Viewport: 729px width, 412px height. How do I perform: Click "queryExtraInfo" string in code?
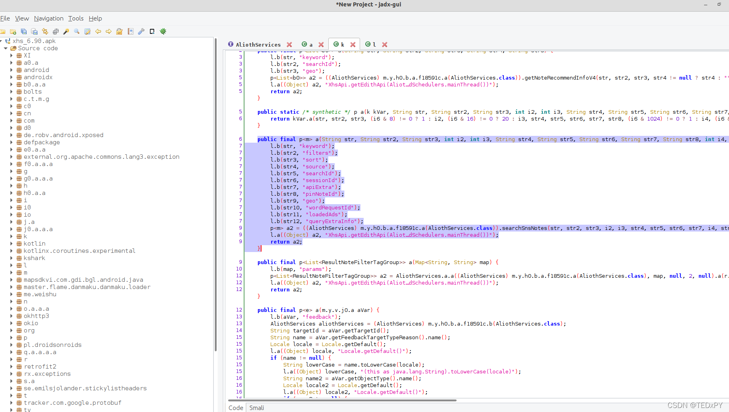point(332,221)
